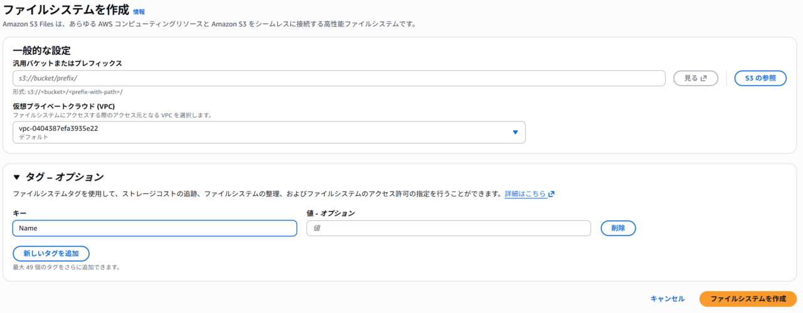
Task: Click the キー field containing Name
Action: coord(154,228)
